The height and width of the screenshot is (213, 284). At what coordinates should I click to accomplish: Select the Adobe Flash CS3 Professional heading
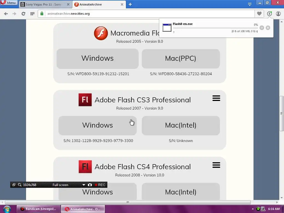pyautogui.click(x=143, y=100)
